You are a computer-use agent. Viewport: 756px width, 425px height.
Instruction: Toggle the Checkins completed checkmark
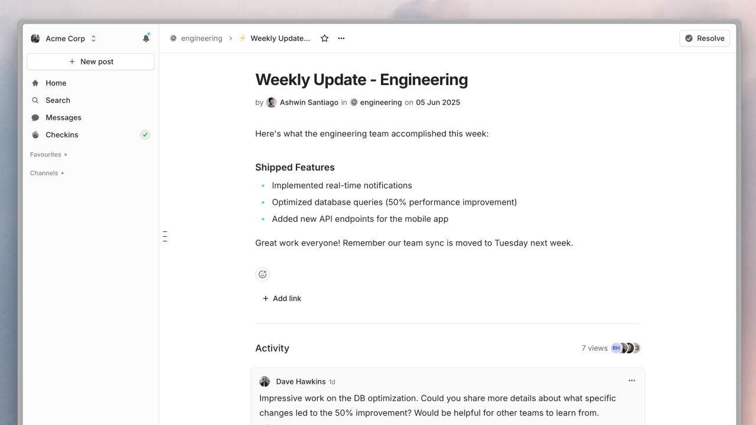click(145, 135)
